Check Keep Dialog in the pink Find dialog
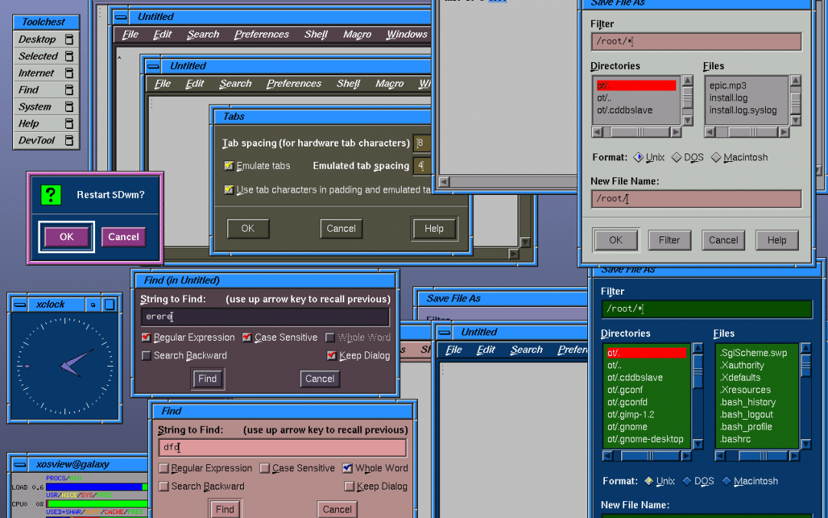The image size is (828, 518). click(x=349, y=487)
